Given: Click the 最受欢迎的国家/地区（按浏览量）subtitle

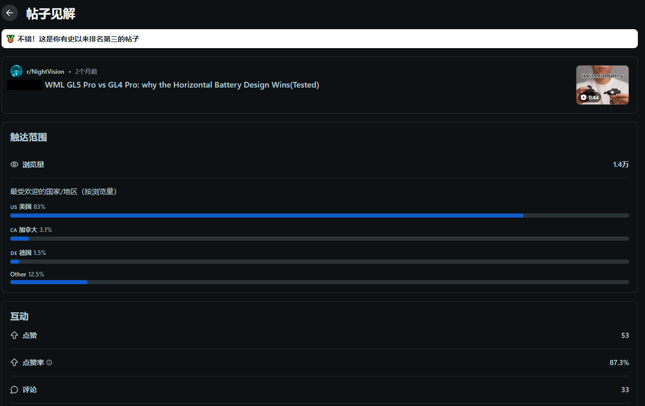Looking at the screenshot, I should [64, 191].
